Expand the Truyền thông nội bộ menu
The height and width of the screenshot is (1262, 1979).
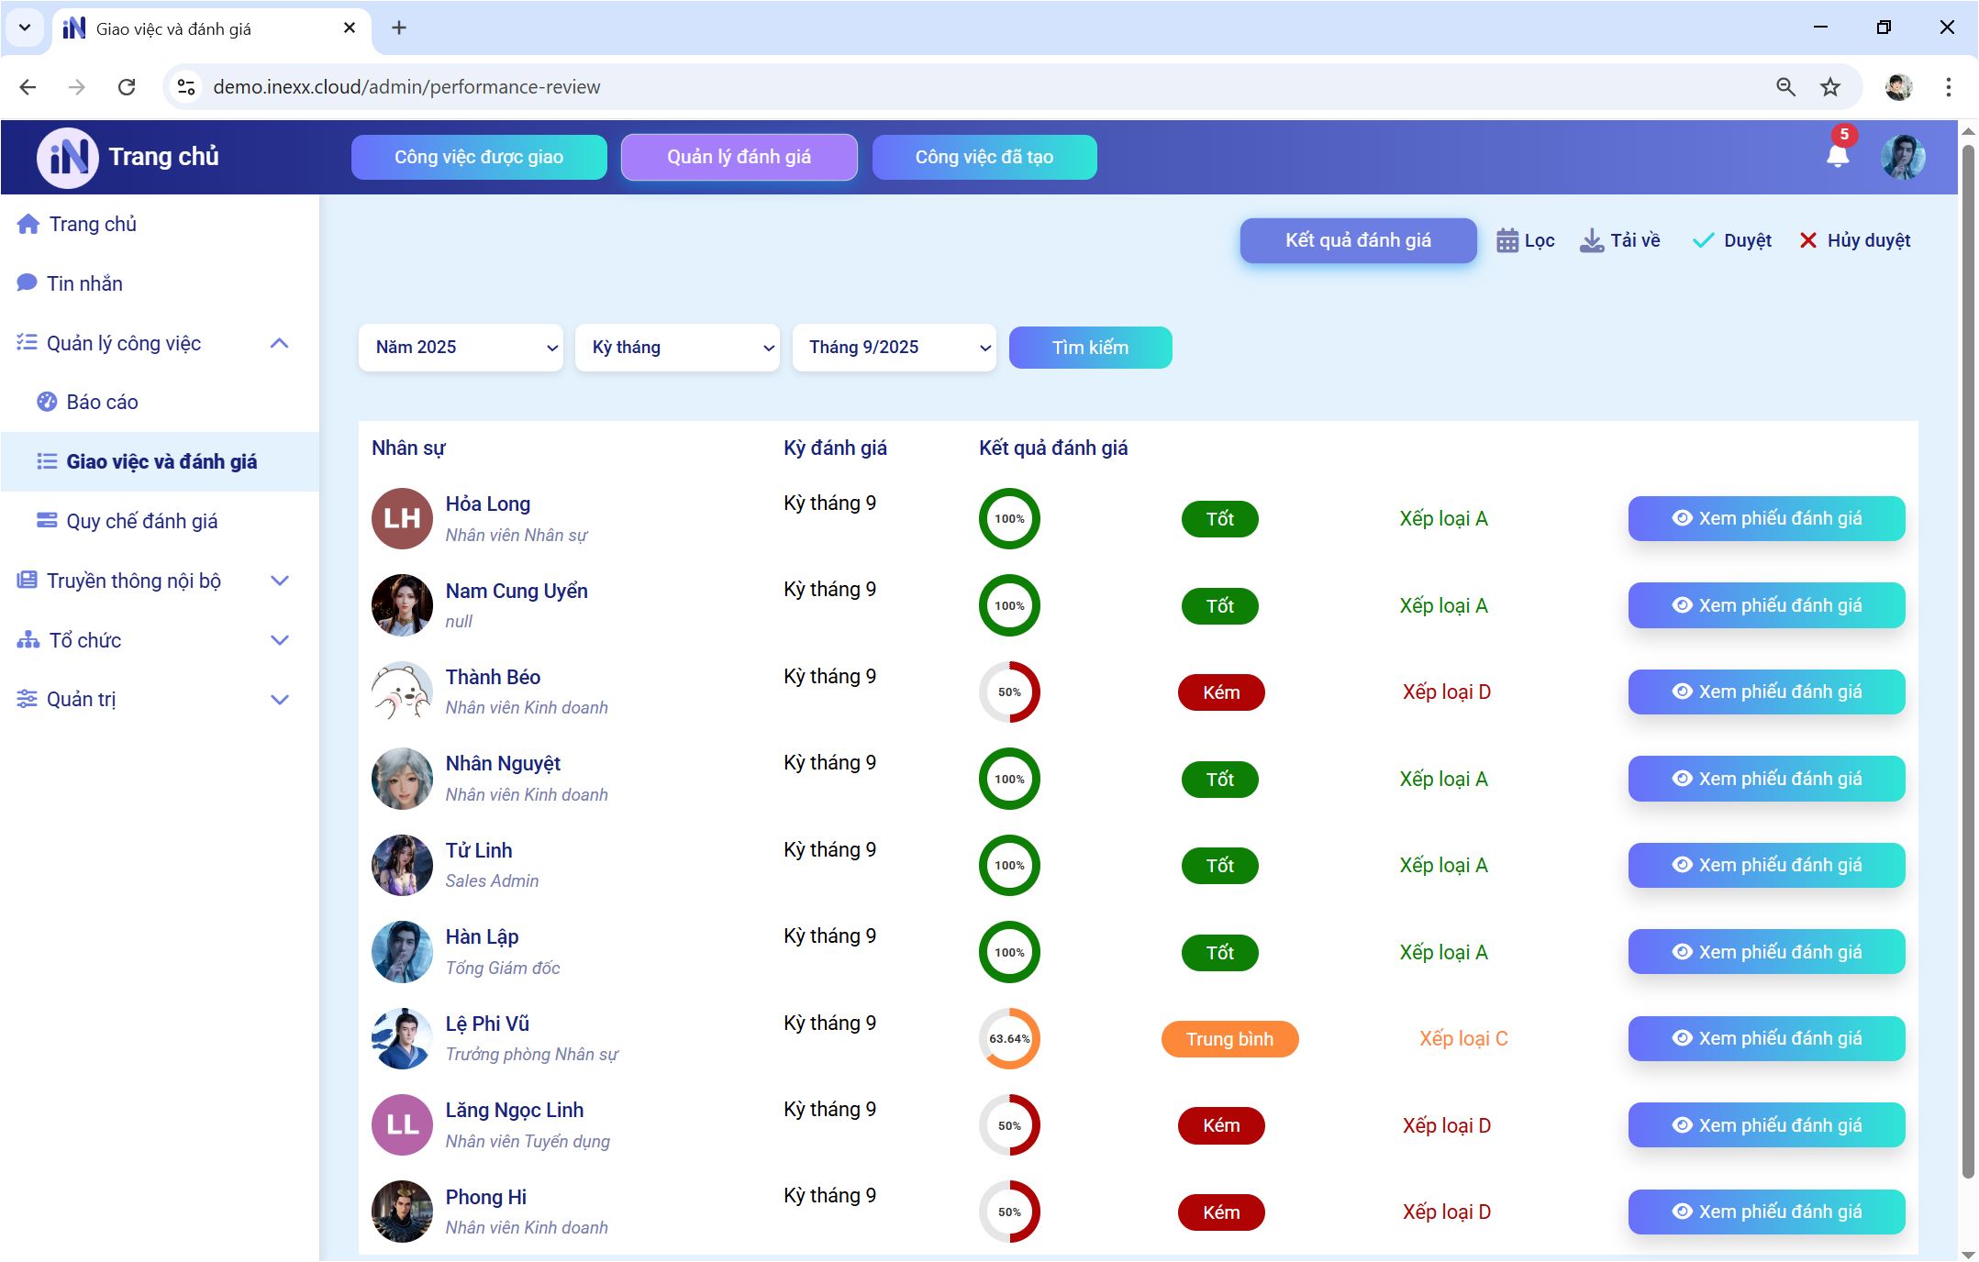[280, 581]
